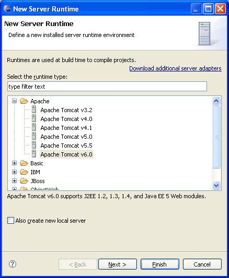Click the runtime list scrollbar down arrow
229x278 pixels.
pyautogui.click(x=216, y=186)
